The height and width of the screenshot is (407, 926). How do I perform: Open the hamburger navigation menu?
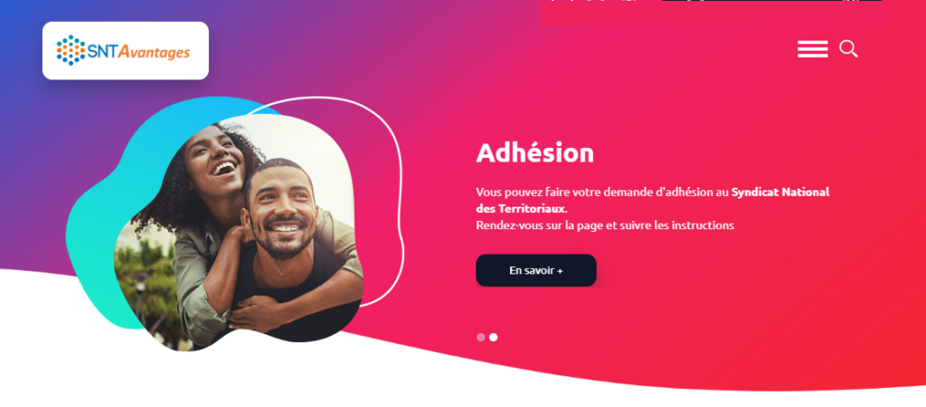pyautogui.click(x=812, y=49)
